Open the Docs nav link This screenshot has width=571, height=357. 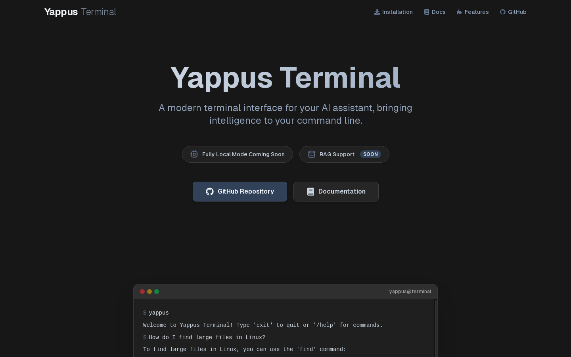[x=435, y=12]
